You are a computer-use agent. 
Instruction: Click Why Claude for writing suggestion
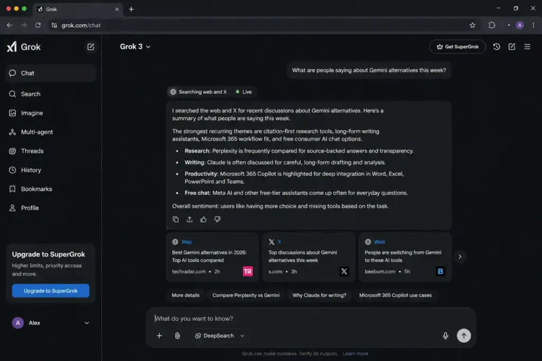tap(319, 295)
